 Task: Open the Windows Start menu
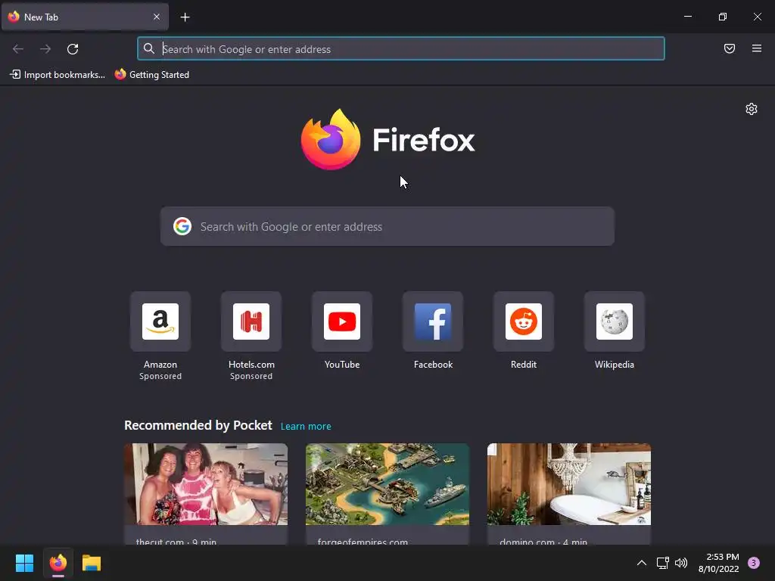[25, 563]
